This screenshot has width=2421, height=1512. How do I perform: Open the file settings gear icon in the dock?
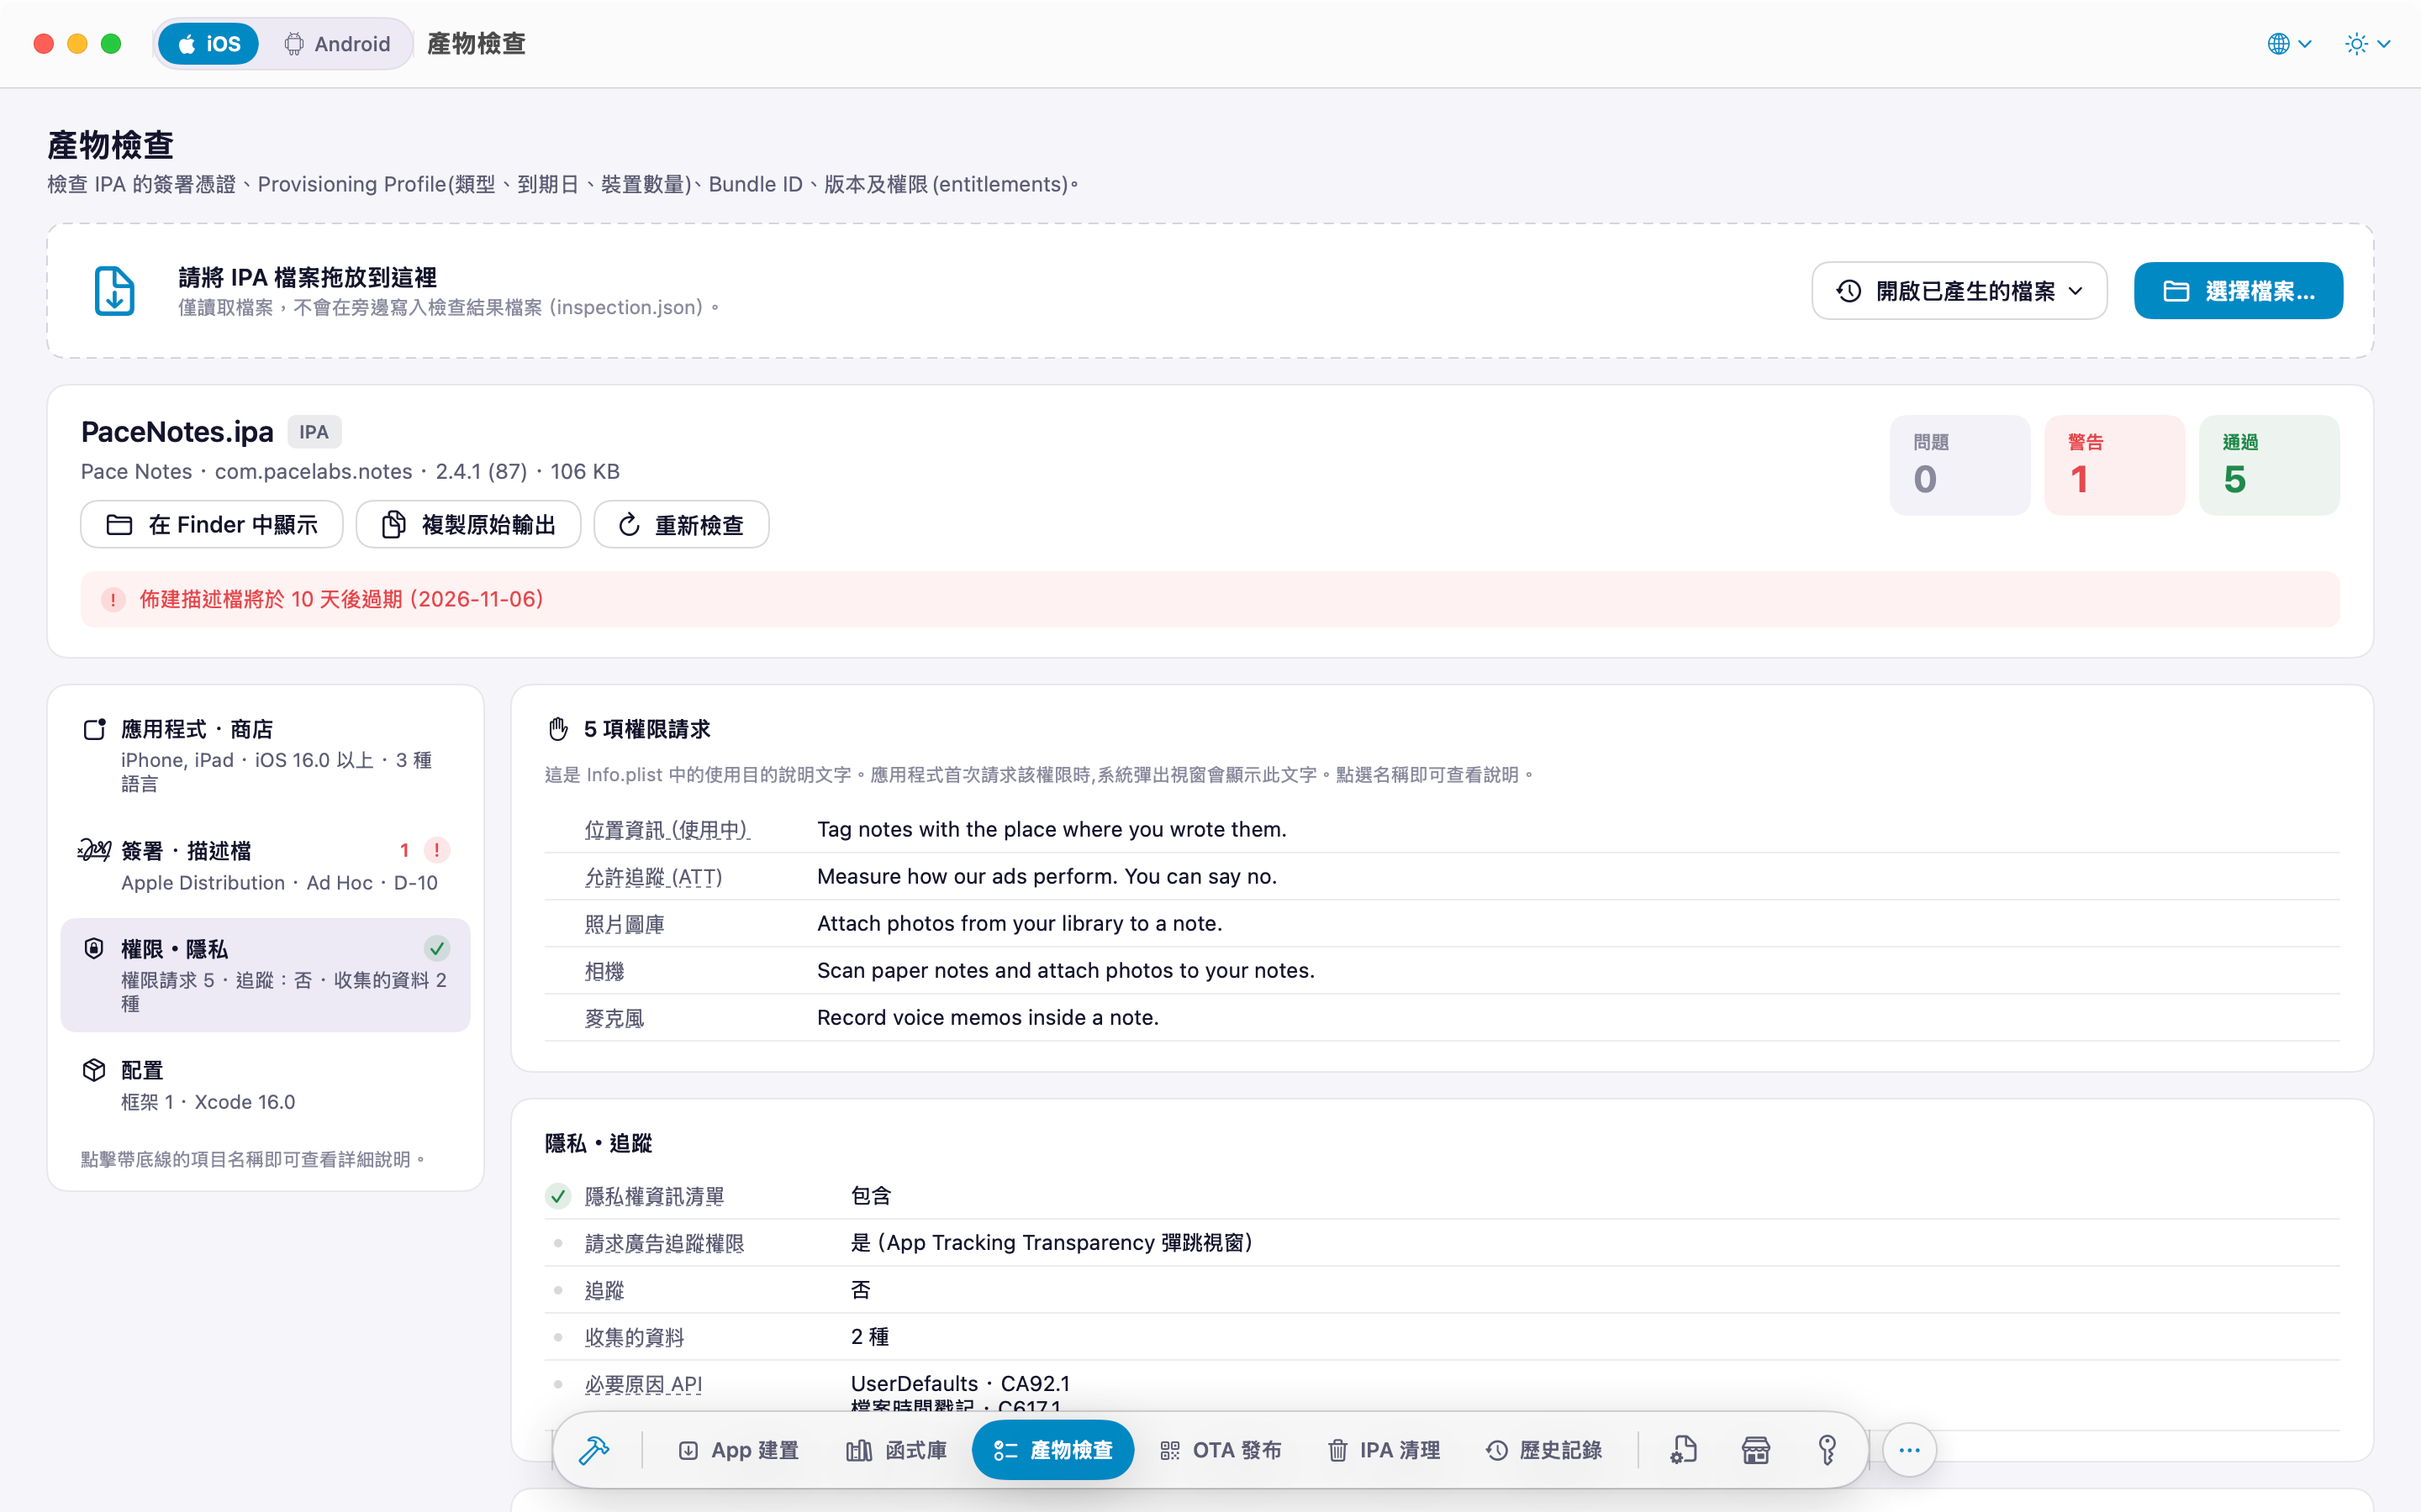click(x=1684, y=1450)
